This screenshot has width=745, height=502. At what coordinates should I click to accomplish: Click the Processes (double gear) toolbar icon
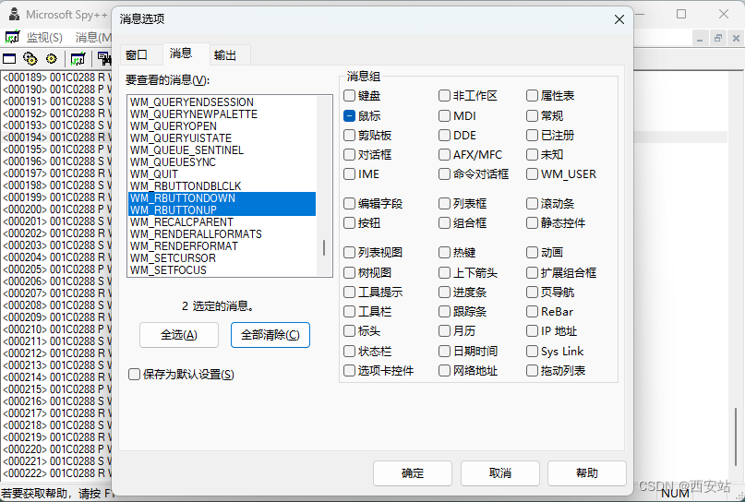click(x=30, y=58)
